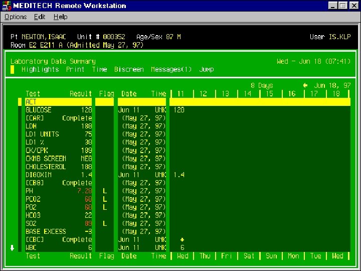The width and height of the screenshot is (361, 271).
Task: Click the Jump command
Action: pyautogui.click(x=206, y=69)
